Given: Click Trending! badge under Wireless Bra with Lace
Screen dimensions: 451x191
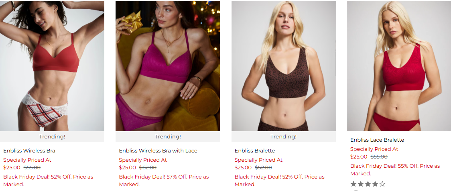Looking at the screenshot, I should click(x=168, y=137).
